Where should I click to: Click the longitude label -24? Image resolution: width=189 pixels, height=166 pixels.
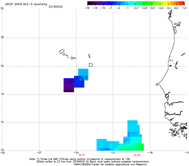76,153
